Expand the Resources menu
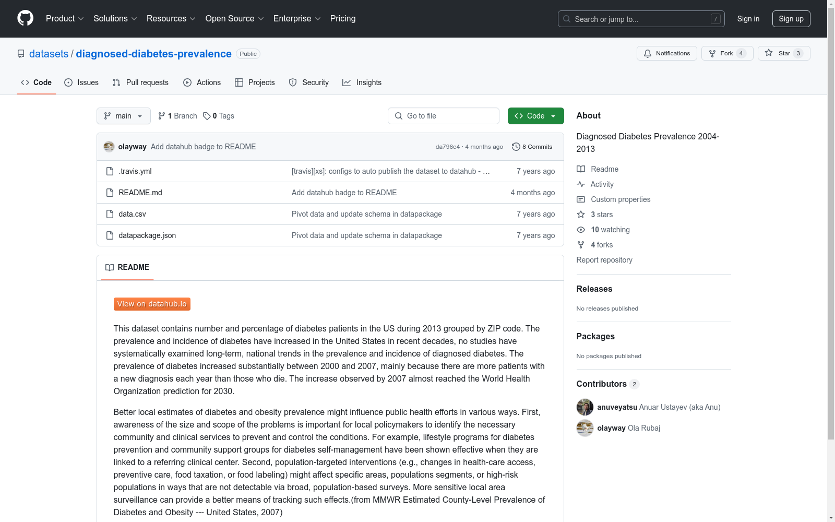Image resolution: width=835 pixels, height=522 pixels. [171, 19]
